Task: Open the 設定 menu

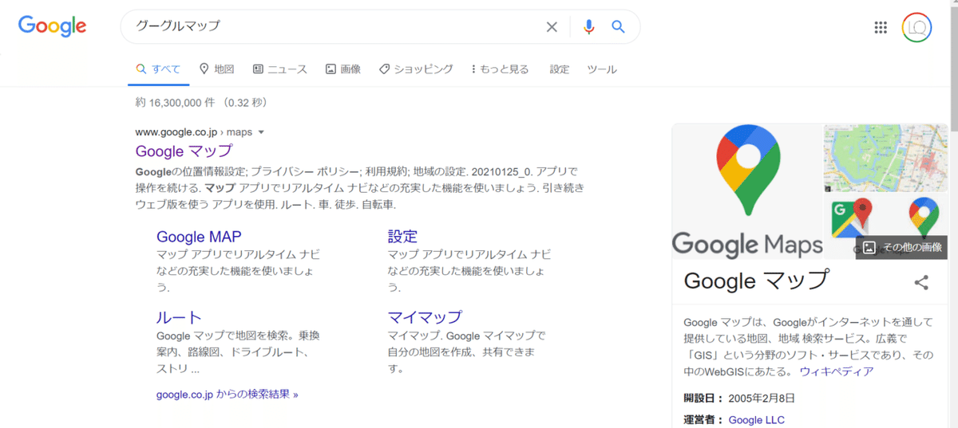Action: click(560, 69)
